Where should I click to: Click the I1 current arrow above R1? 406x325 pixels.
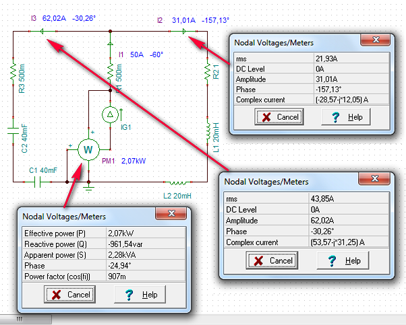[x=110, y=46]
